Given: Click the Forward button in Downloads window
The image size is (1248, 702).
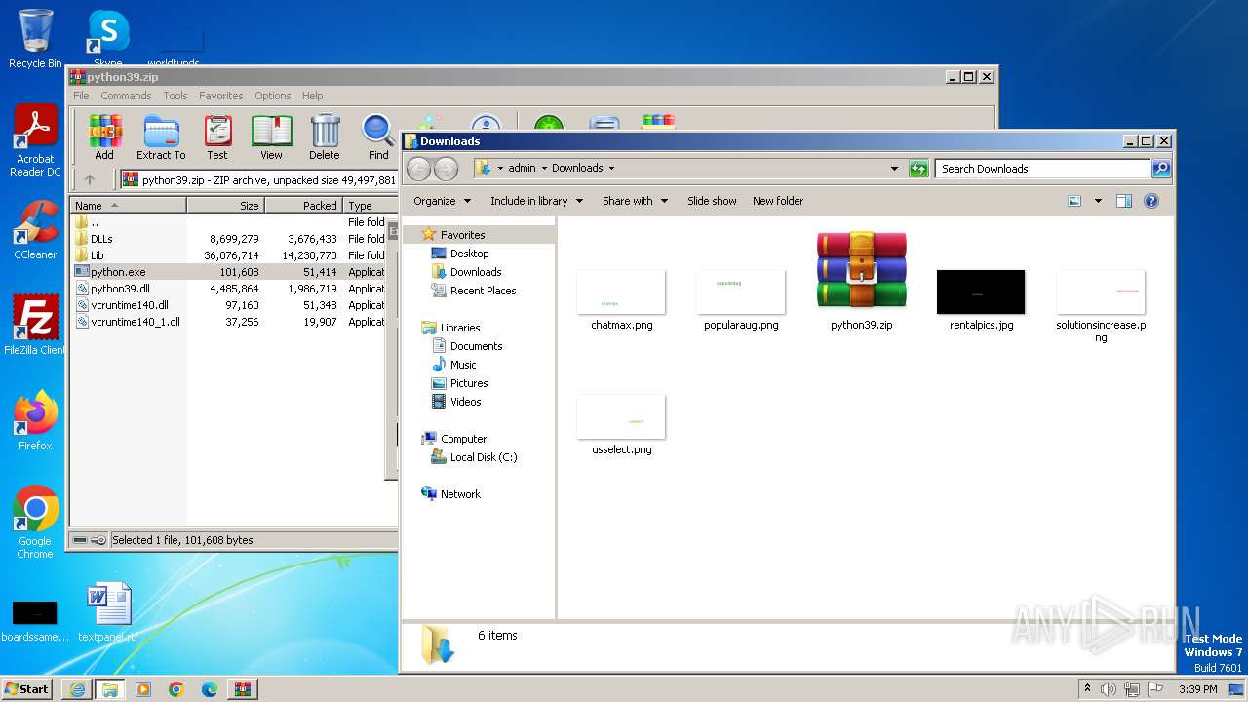Looking at the screenshot, I should click(446, 169).
